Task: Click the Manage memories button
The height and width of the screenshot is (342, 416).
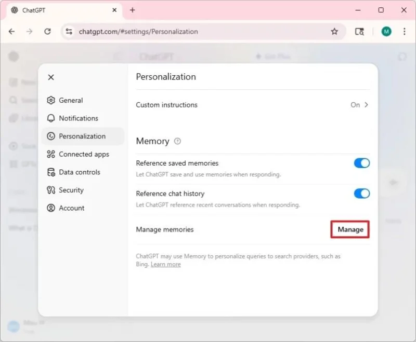Action: point(350,229)
